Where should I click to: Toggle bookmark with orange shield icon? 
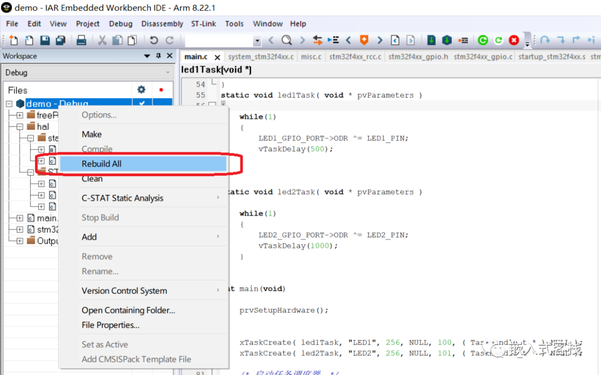pos(364,40)
